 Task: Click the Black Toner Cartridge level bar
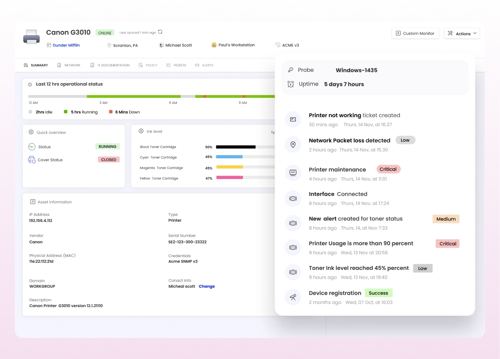coord(236,147)
